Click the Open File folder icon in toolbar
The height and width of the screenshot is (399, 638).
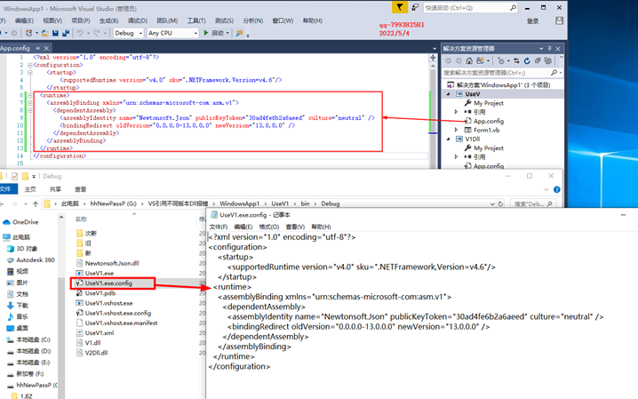pos(44,33)
